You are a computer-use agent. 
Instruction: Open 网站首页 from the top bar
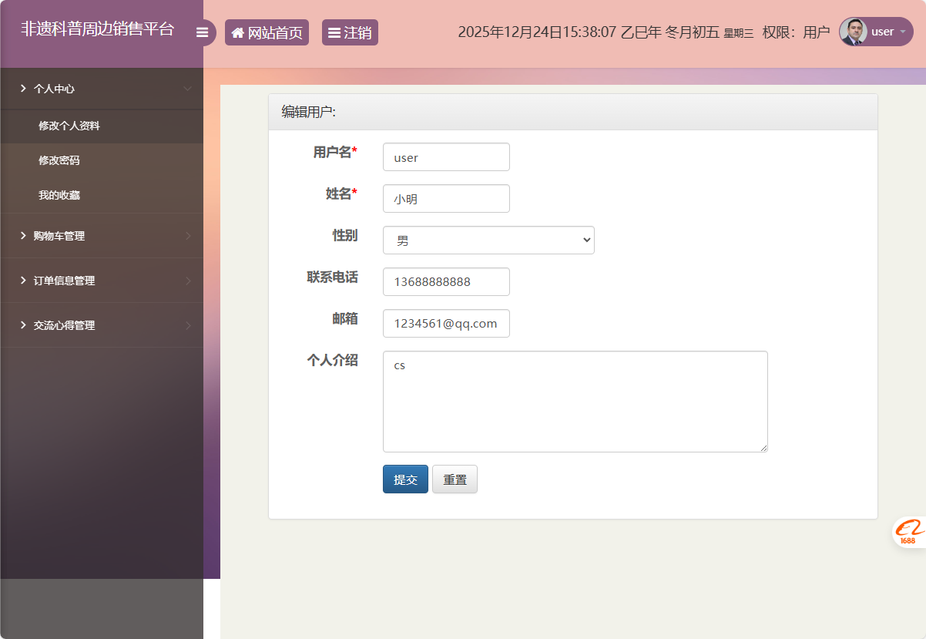267,32
